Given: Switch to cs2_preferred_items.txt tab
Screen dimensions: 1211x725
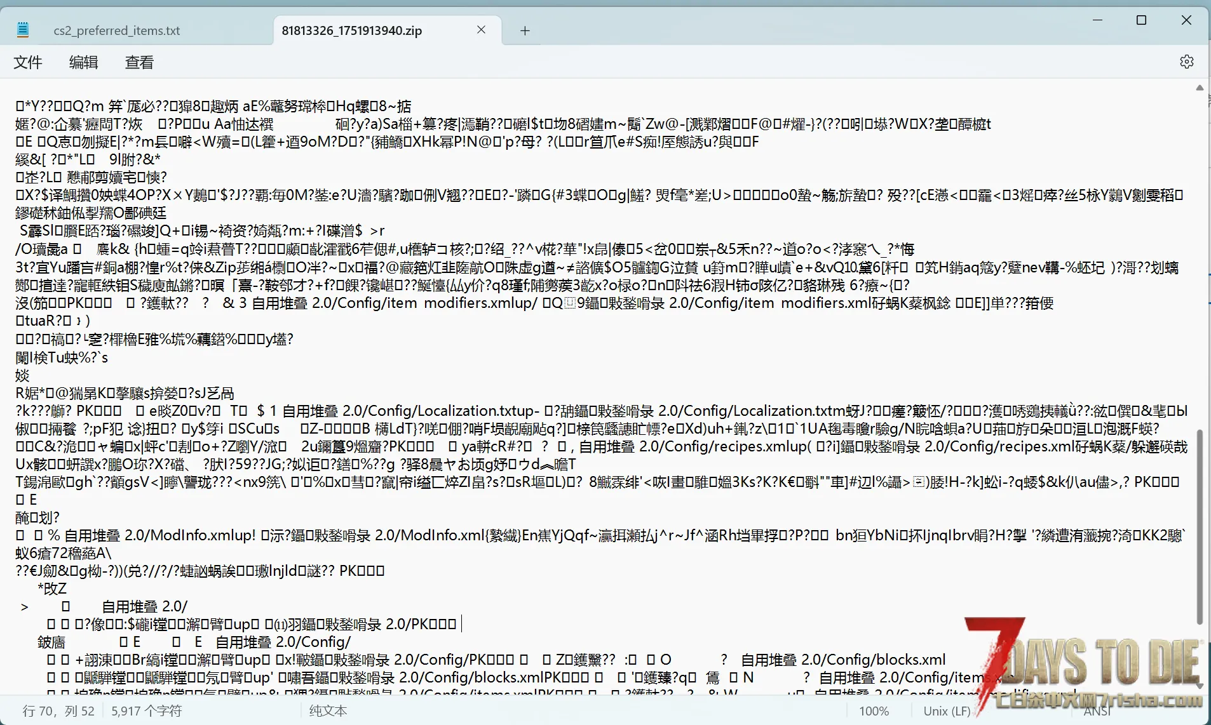Looking at the screenshot, I should [x=117, y=30].
